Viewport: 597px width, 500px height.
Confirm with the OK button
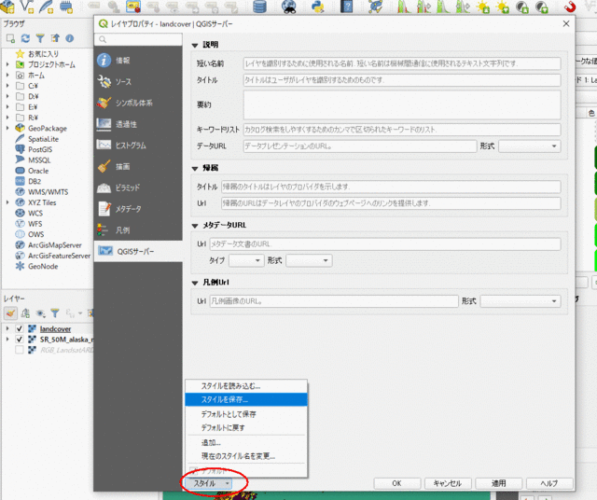(x=396, y=483)
